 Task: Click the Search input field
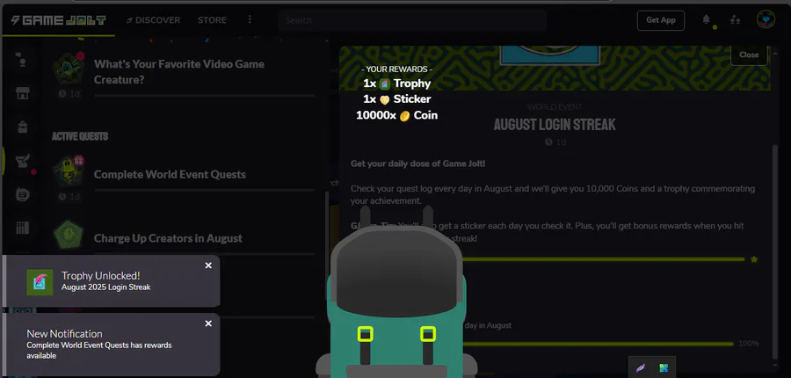click(412, 20)
